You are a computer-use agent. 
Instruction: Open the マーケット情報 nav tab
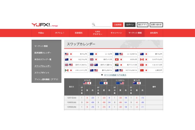[135, 33]
